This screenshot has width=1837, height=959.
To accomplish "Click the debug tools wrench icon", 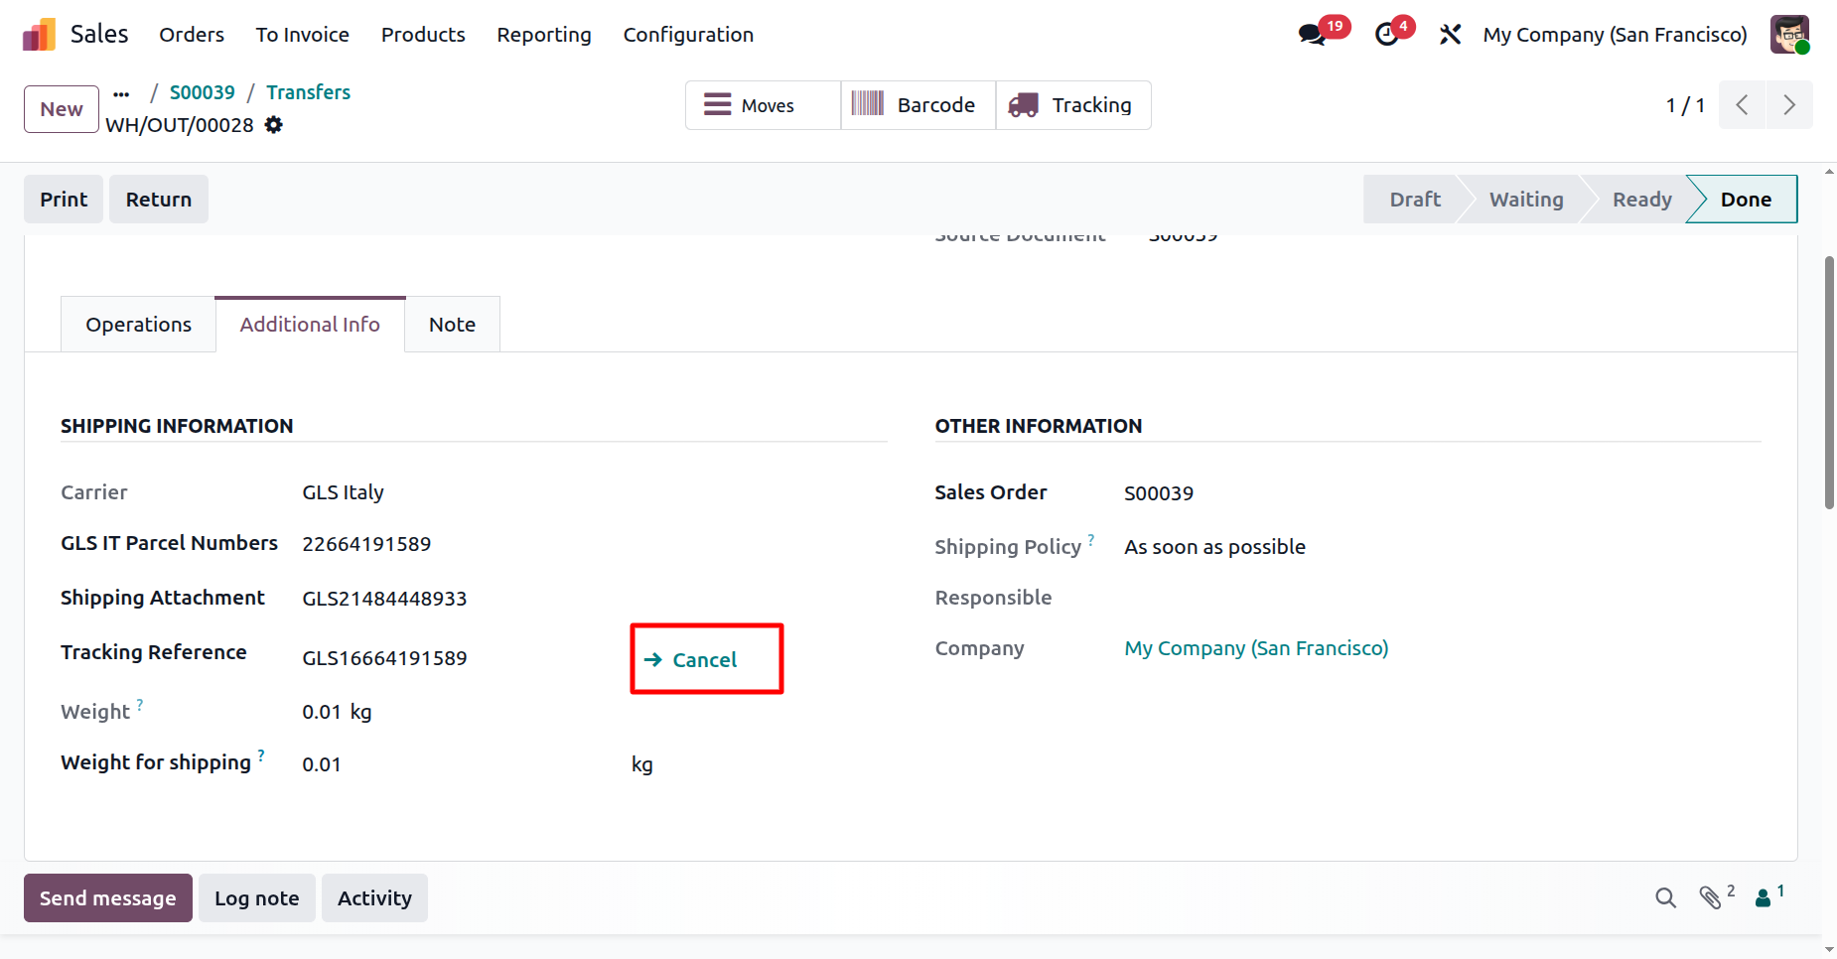I will 1450,35.
